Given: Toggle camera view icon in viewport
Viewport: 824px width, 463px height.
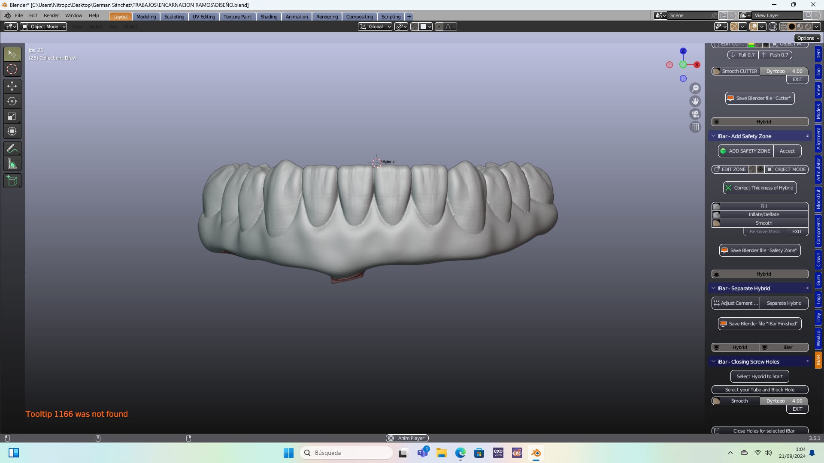Looking at the screenshot, I should click(695, 114).
